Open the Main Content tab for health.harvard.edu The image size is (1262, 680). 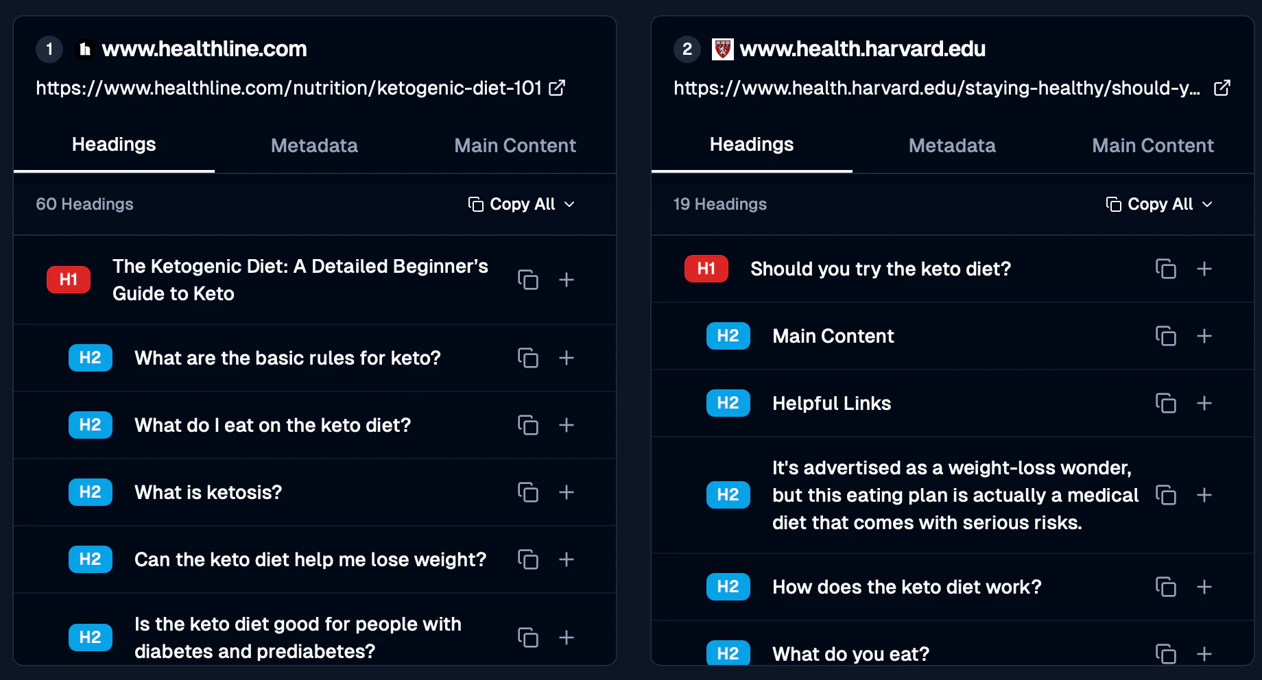(1153, 145)
